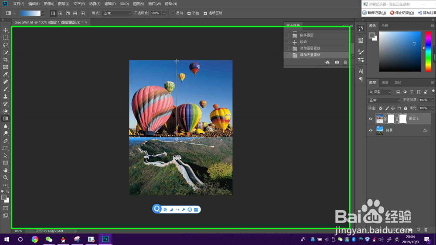
Task: Select the Lasso tool
Action: tap(5, 45)
